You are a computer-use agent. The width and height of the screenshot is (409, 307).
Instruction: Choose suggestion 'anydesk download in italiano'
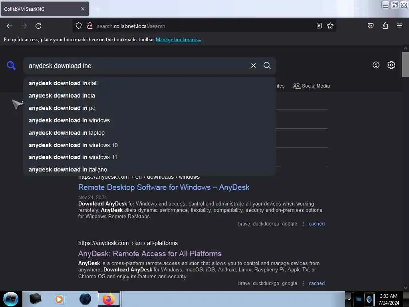point(149,169)
